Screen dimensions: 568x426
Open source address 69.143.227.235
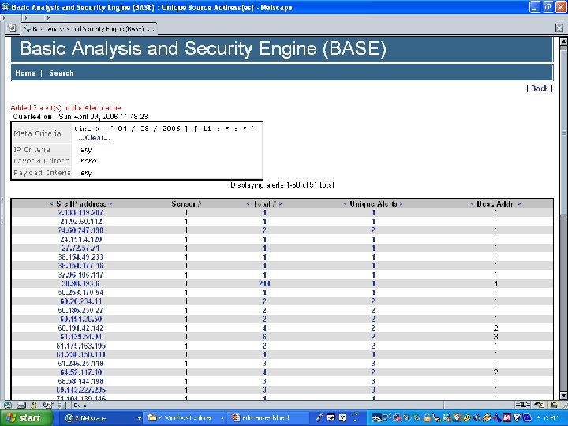(80, 390)
